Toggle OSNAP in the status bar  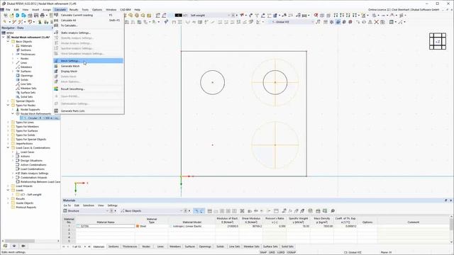[292, 252]
